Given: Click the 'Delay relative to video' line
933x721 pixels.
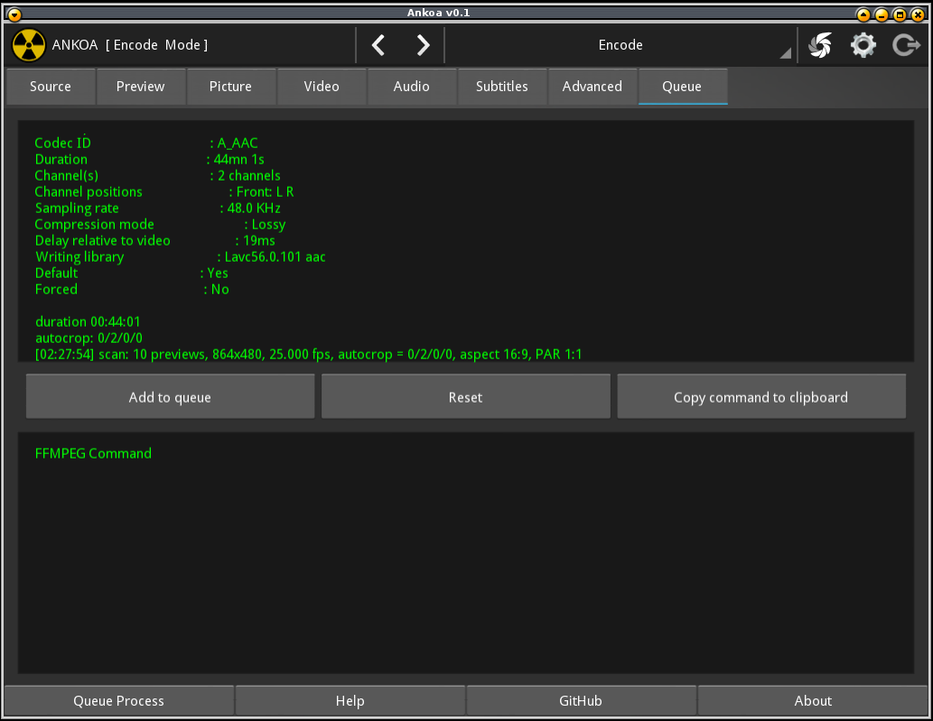Looking at the screenshot, I should click(x=154, y=241).
